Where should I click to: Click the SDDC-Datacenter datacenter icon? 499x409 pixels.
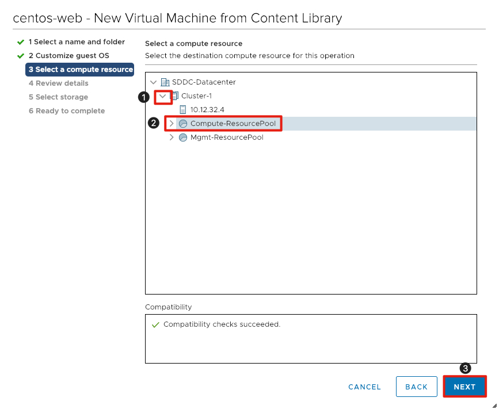(x=165, y=82)
